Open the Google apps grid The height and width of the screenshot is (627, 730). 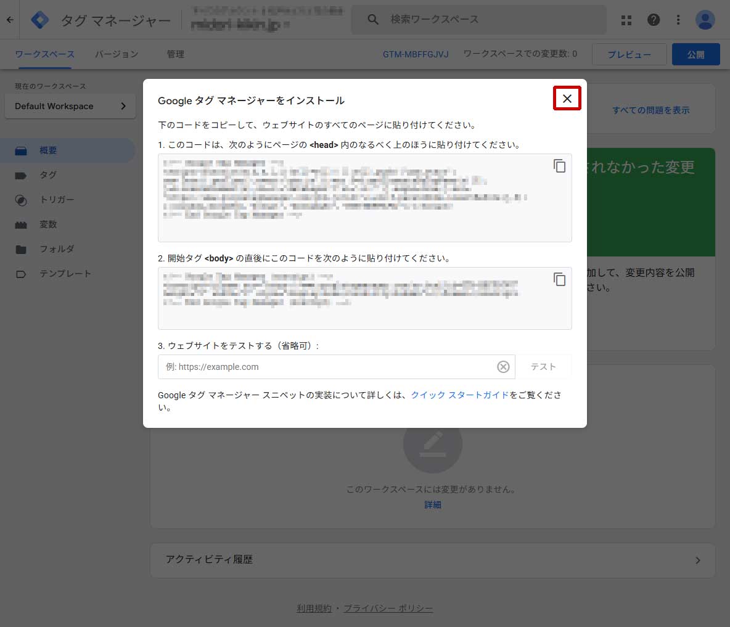click(x=626, y=20)
